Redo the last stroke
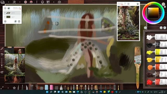 (x=2, y=72)
